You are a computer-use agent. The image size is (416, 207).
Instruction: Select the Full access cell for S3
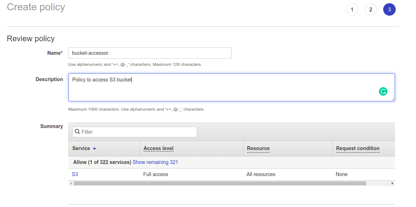coord(155,174)
